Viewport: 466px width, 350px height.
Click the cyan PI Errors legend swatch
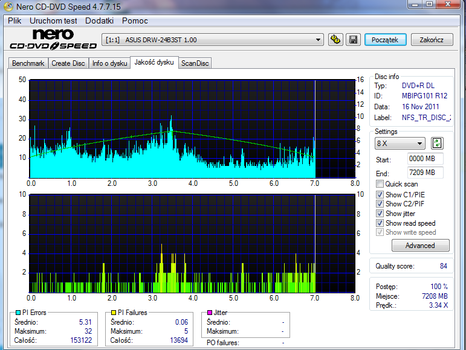[x=18, y=313]
